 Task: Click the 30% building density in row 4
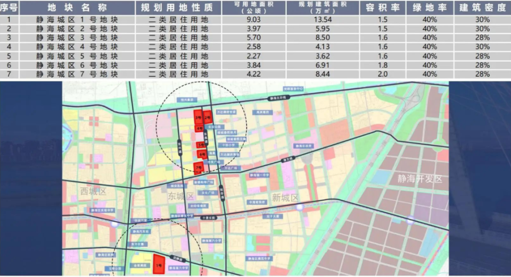[x=482, y=47]
